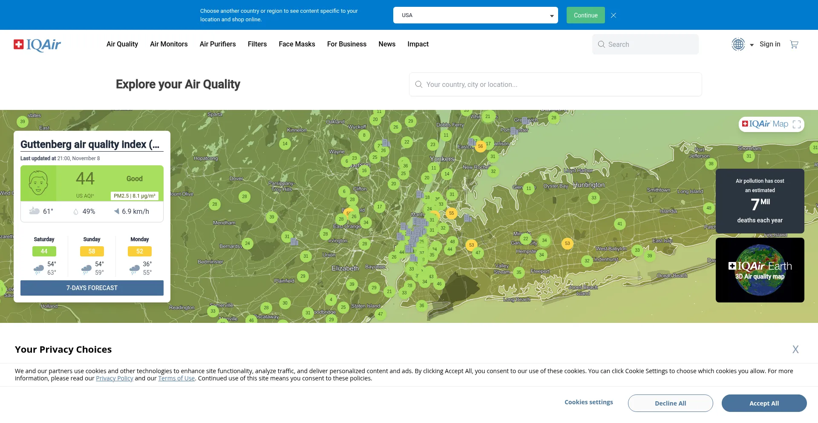Click the globe language icon
The image size is (818, 423).
(x=738, y=44)
